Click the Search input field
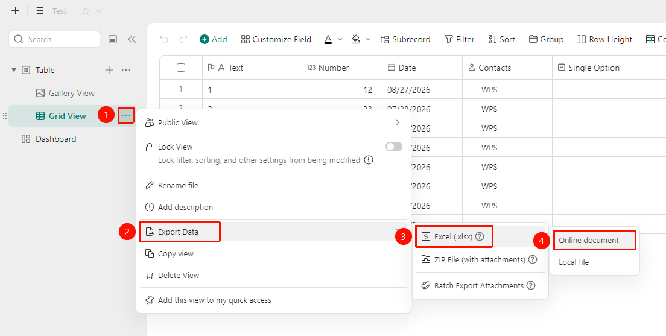This screenshot has height=336, width=666. [54, 39]
